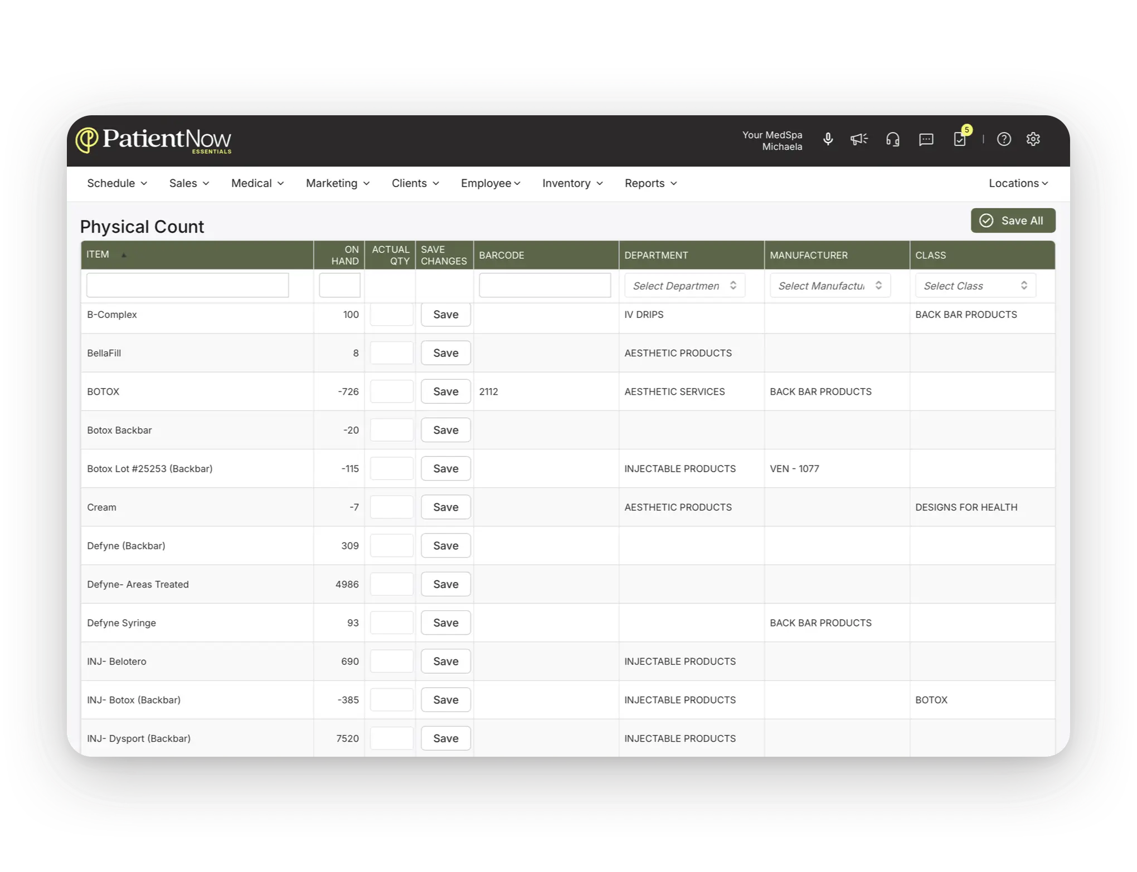
Task: Open the Medical menu
Action: (x=257, y=183)
